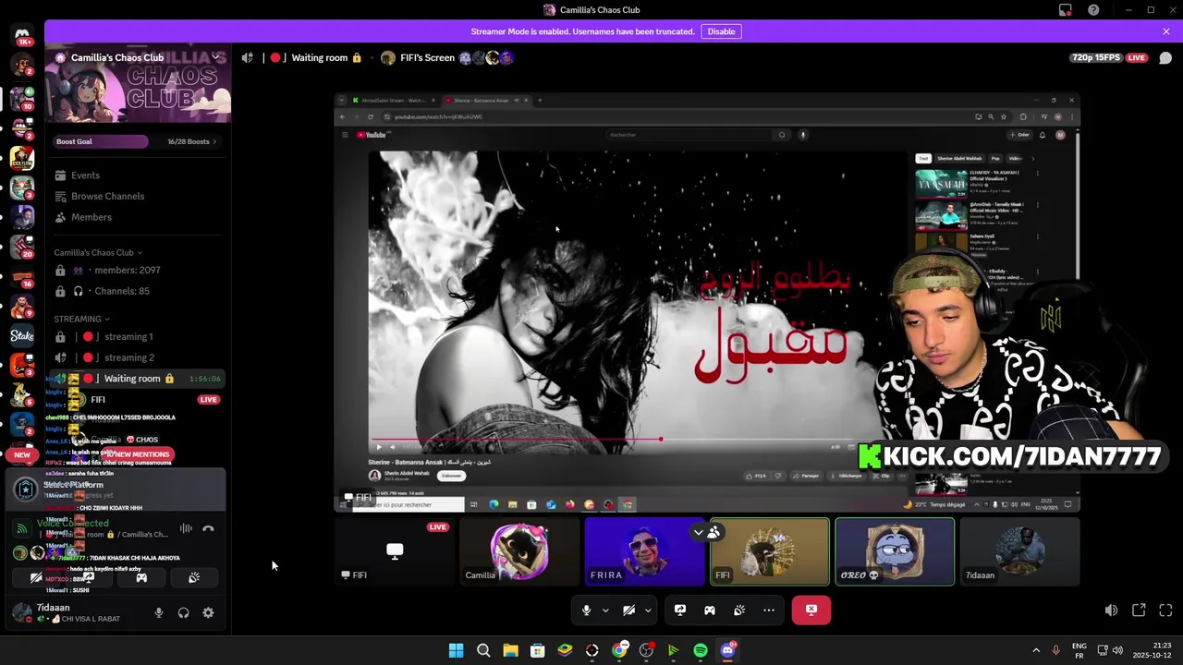The height and width of the screenshot is (665, 1183).
Task: Click the red NEW unread indicator
Action: coord(22,454)
